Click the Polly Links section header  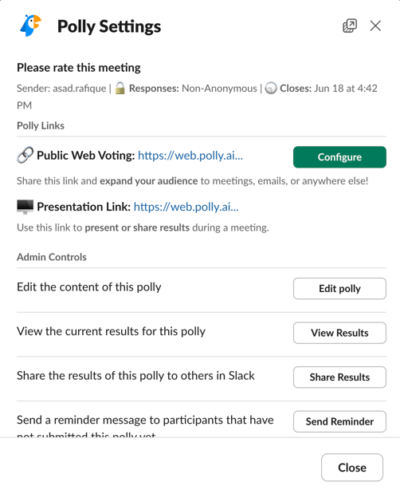(x=41, y=125)
